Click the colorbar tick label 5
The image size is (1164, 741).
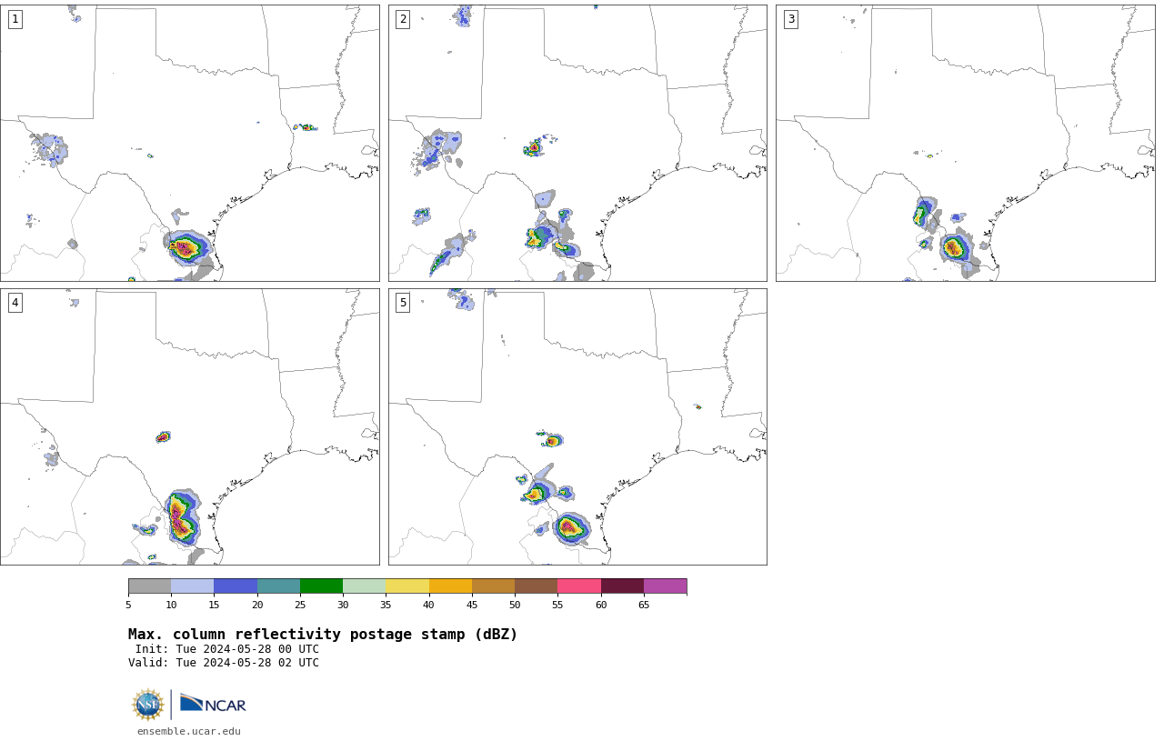[128, 605]
